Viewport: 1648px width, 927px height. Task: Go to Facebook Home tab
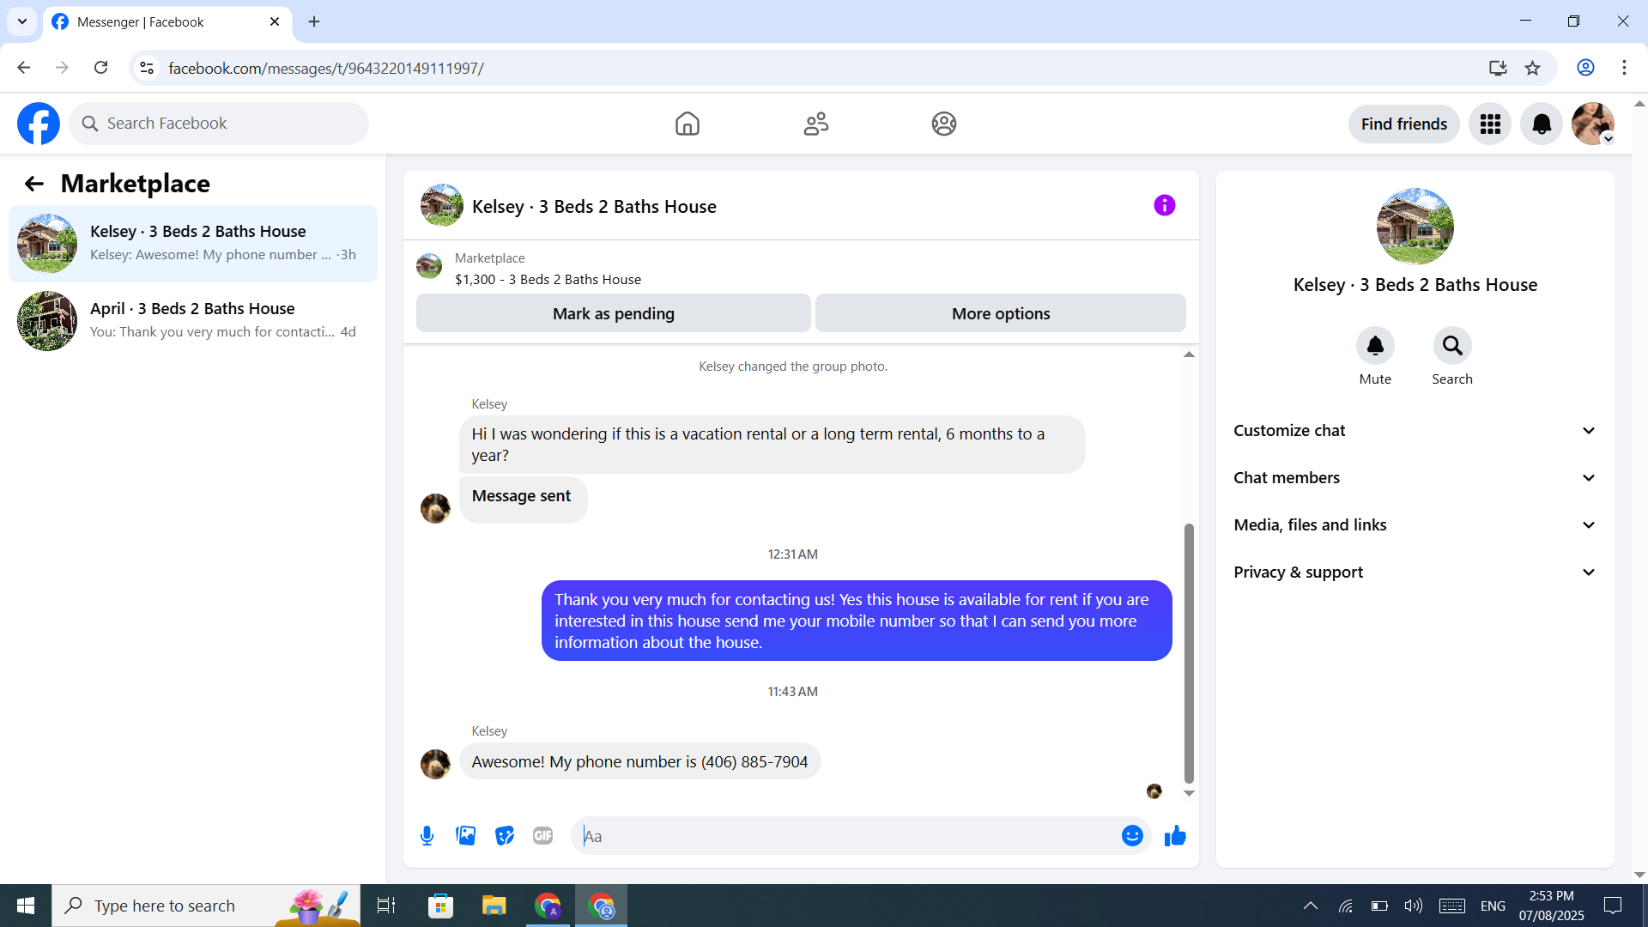[687, 124]
